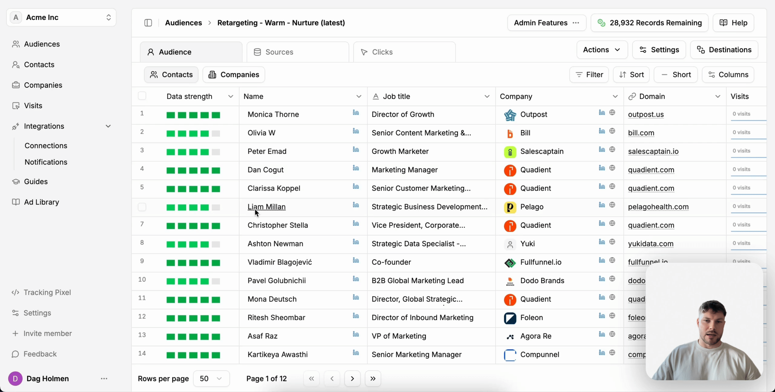The height and width of the screenshot is (392, 775).
Task: Select the Companies sub-tab
Action: coord(234,75)
